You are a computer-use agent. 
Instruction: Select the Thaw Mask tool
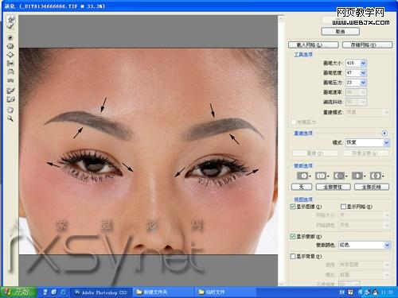10,99
